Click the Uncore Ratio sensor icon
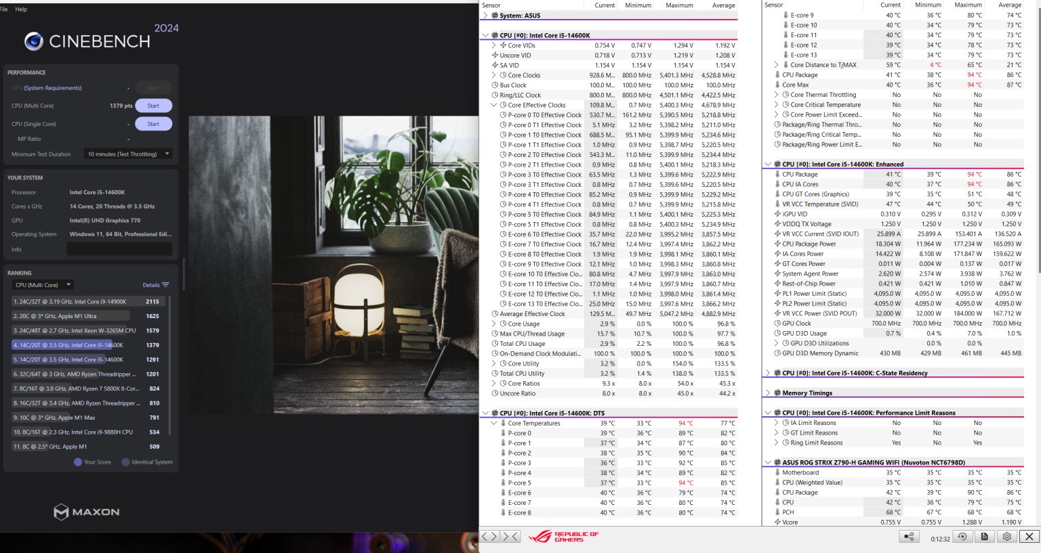Screen dimensions: 1041x553 [x=495, y=393]
